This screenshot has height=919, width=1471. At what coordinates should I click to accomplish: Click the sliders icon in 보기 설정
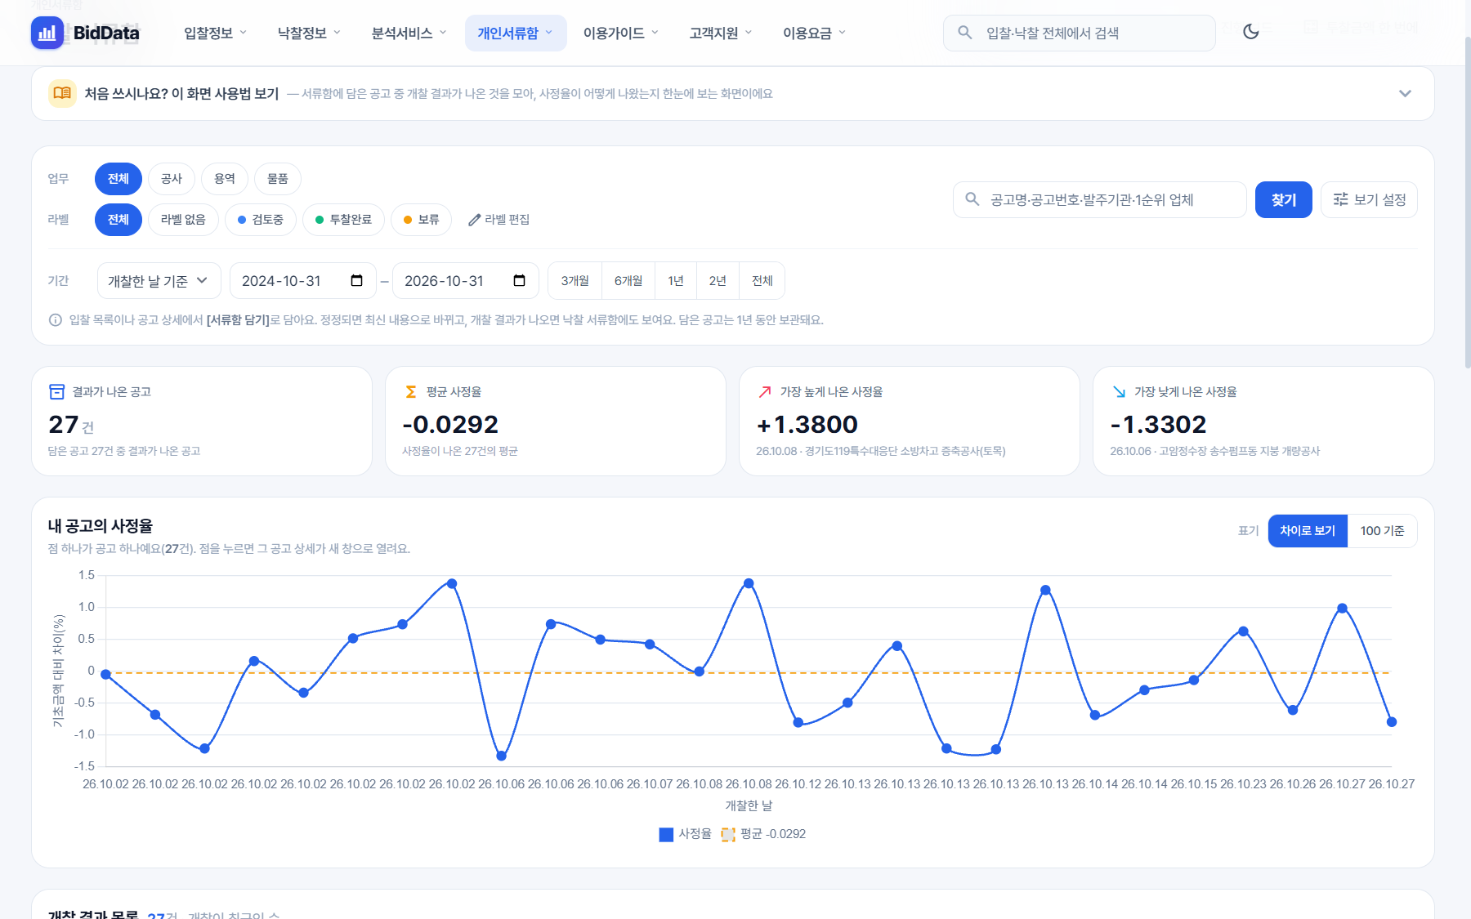pyautogui.click(x=1341, y=199)
